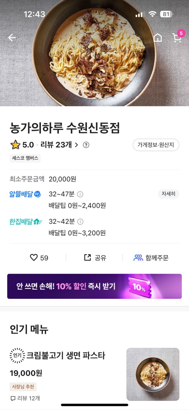Screen dimensions: 189x410
Task: Click the pasta menu thumbnail image
Action: (x=153, y=374)
